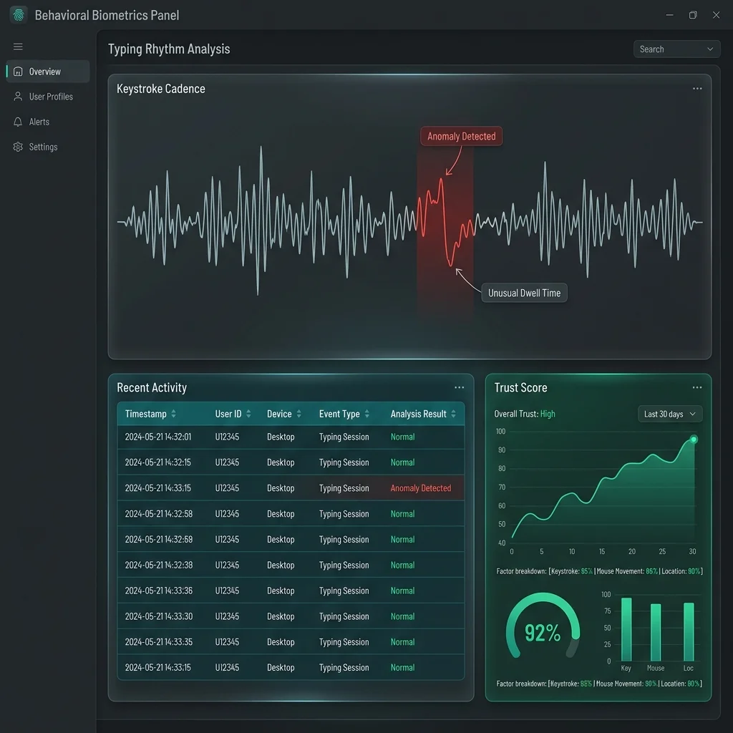Click the Settings gear icon
The image size is (733, 733).
[18, 147]
